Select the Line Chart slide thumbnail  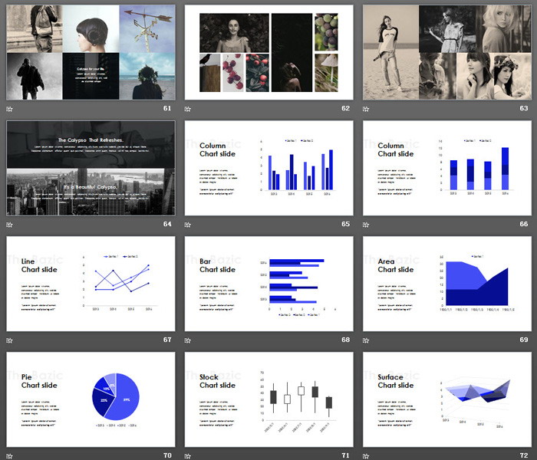pyautogui.click(x=91, y=284)
